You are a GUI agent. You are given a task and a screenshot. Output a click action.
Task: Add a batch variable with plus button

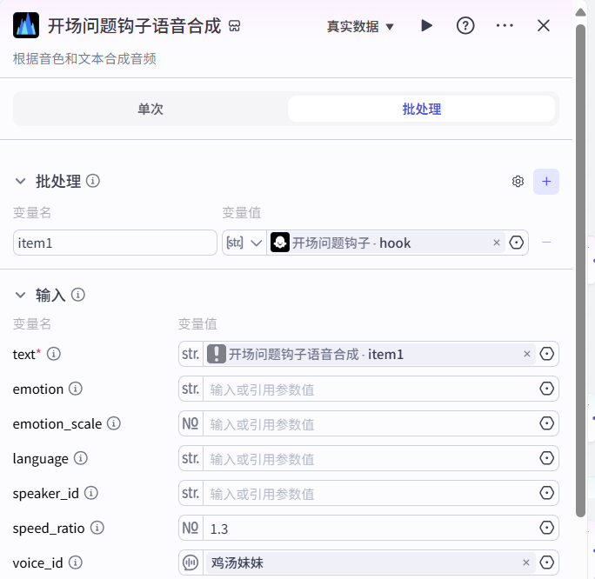[546, 182]
